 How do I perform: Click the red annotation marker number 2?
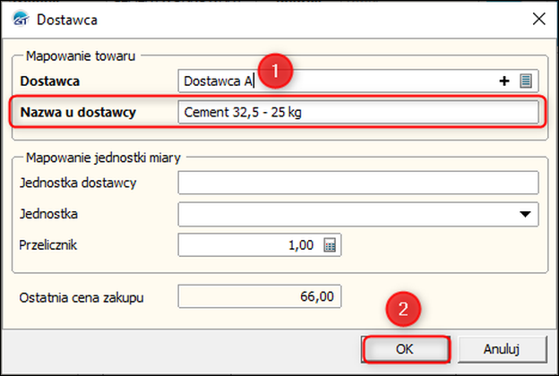pyautogui.click(x=403, y=309)
